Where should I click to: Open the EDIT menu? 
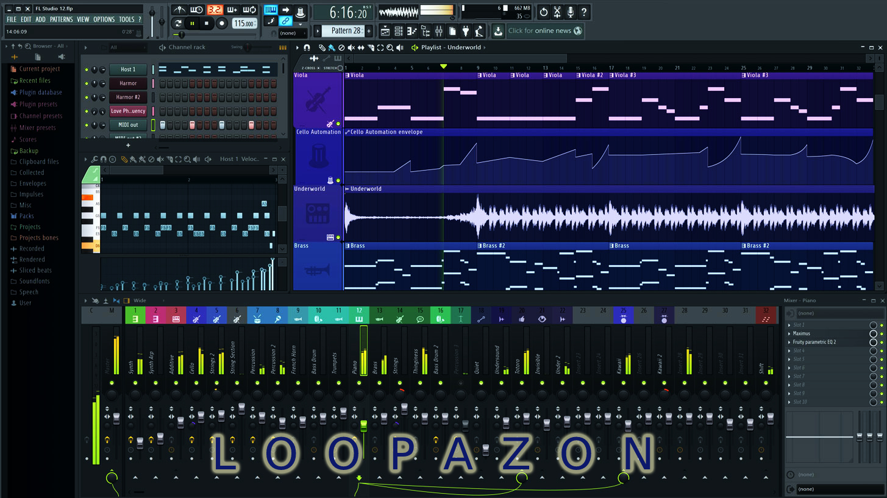pos(26,20)
